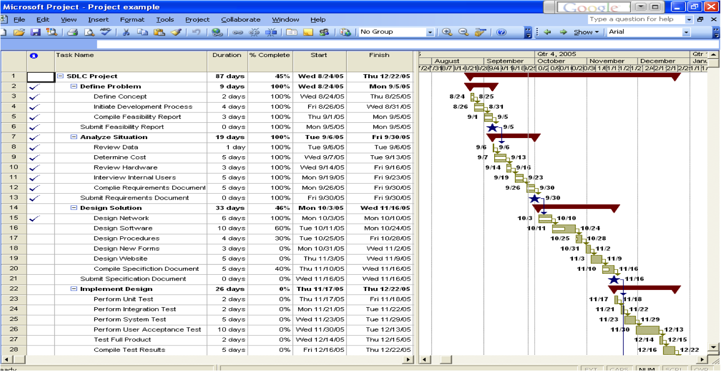The width and height of the screenshot is (721, 371).
Task: Open an existing project file
Action: click(19, 32)
